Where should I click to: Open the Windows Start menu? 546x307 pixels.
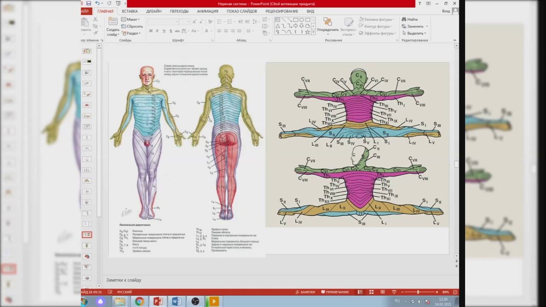click(84, 302)
